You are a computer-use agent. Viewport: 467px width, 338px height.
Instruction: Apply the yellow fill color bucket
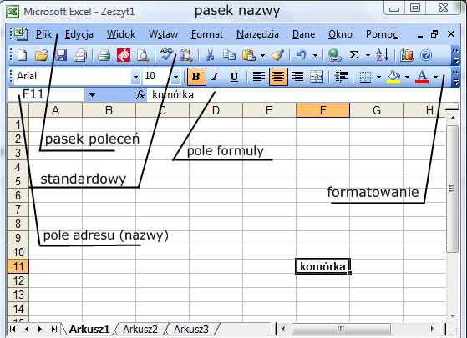393,77
